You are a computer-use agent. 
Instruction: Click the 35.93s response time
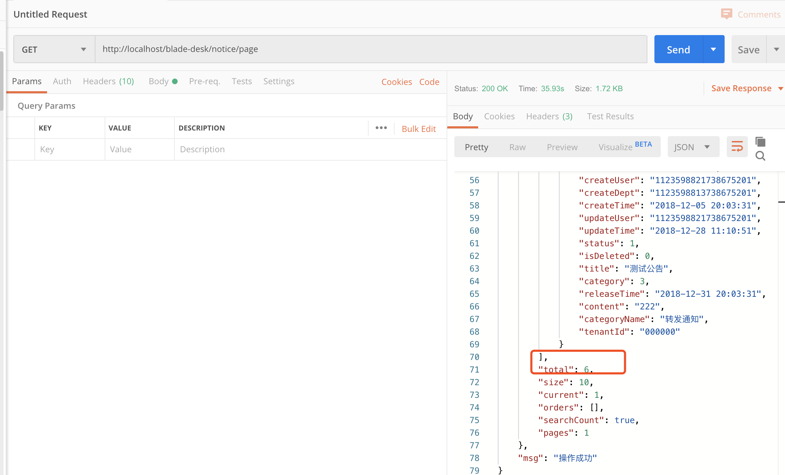(552, 88)
